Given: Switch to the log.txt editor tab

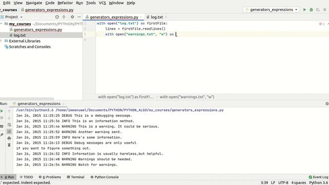Looking at the screenshot, I should coord(157,17).
